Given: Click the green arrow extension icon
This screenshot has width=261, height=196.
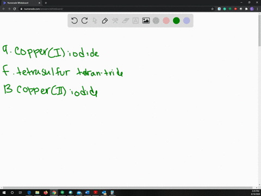Looking at the screenshot, I should point(230,9).
